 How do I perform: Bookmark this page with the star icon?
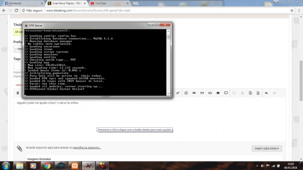point(292,10)
